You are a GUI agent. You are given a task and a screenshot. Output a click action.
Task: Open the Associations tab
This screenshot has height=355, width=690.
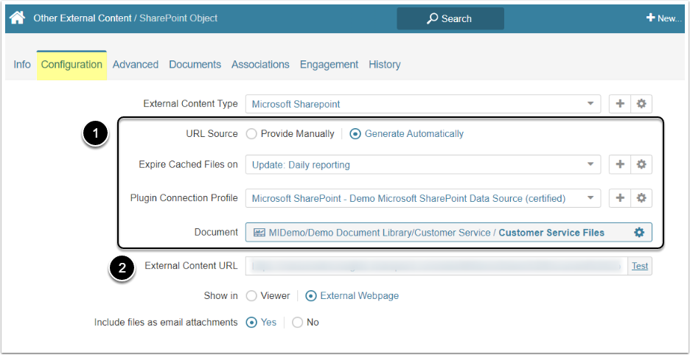[260, 65]
